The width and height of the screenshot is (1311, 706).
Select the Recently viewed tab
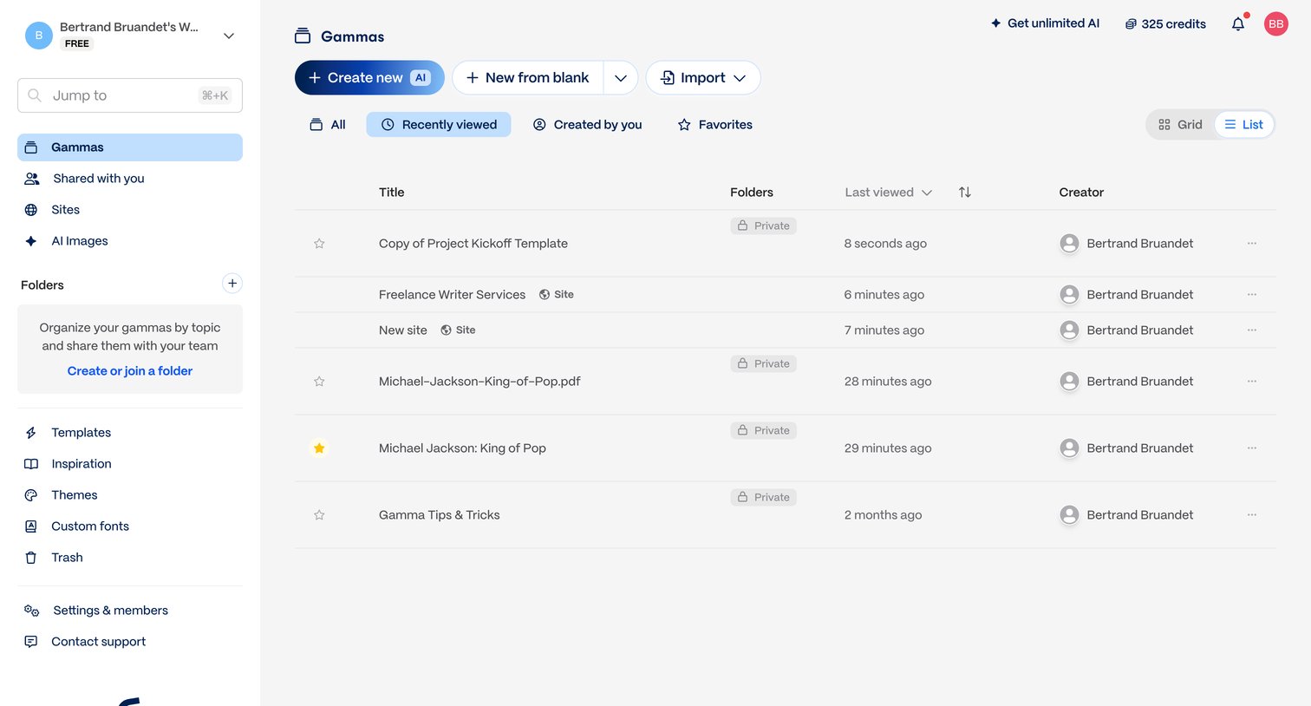(439, 125)
